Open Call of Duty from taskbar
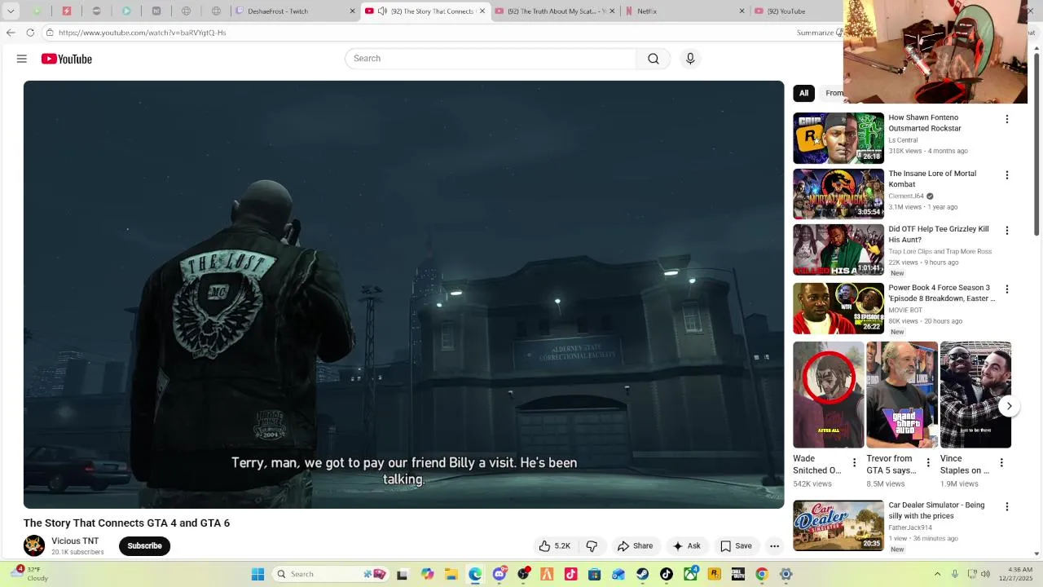The width and height of the screenshot is (1043, 587). pyautogui.click(x=738, y=574)
